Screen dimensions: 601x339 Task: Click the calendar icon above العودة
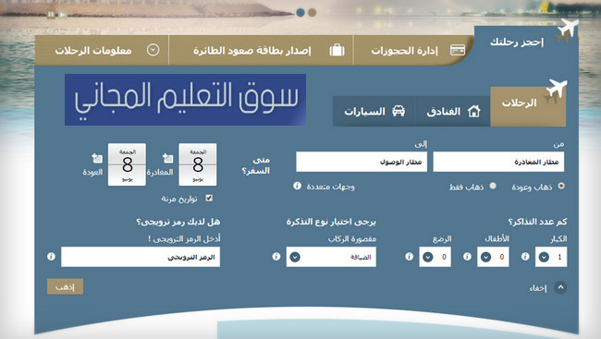tap(97, 158)
